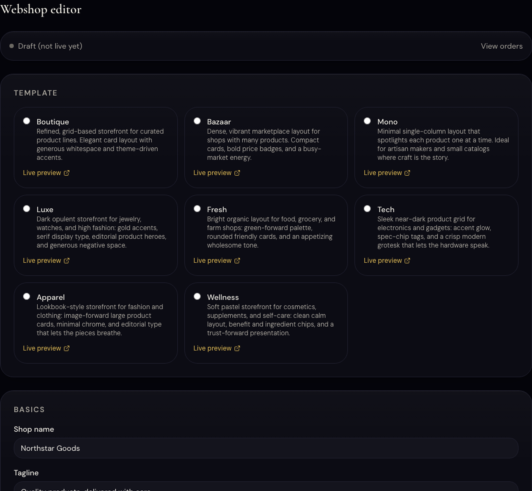Click the Tech template title

[x=386, y=210]
